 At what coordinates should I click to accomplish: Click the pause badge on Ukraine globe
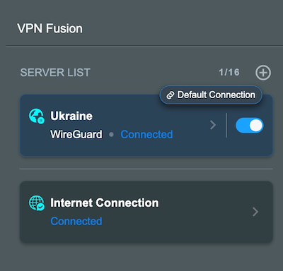(x=41, y=120)
